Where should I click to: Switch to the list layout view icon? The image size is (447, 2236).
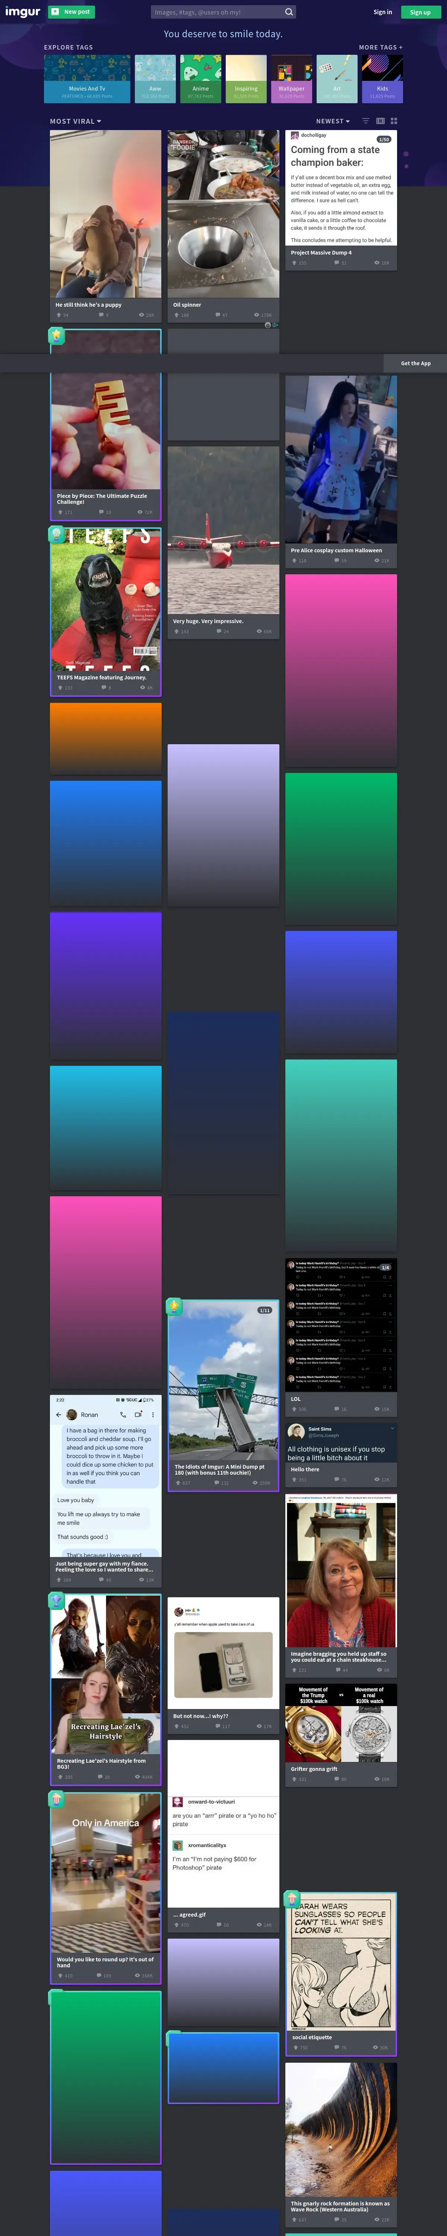click(x=365, y=121)
